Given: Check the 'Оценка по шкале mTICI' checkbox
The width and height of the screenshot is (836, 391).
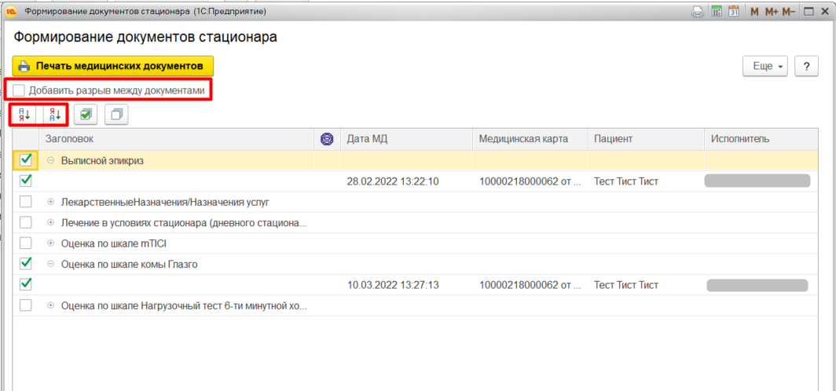Looking at the screenshot, I should (26, 243).
